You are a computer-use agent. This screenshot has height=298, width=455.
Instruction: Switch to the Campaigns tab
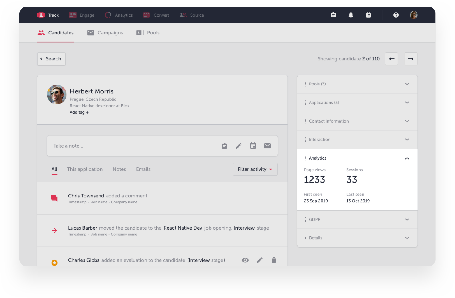[x=105, y=33]
